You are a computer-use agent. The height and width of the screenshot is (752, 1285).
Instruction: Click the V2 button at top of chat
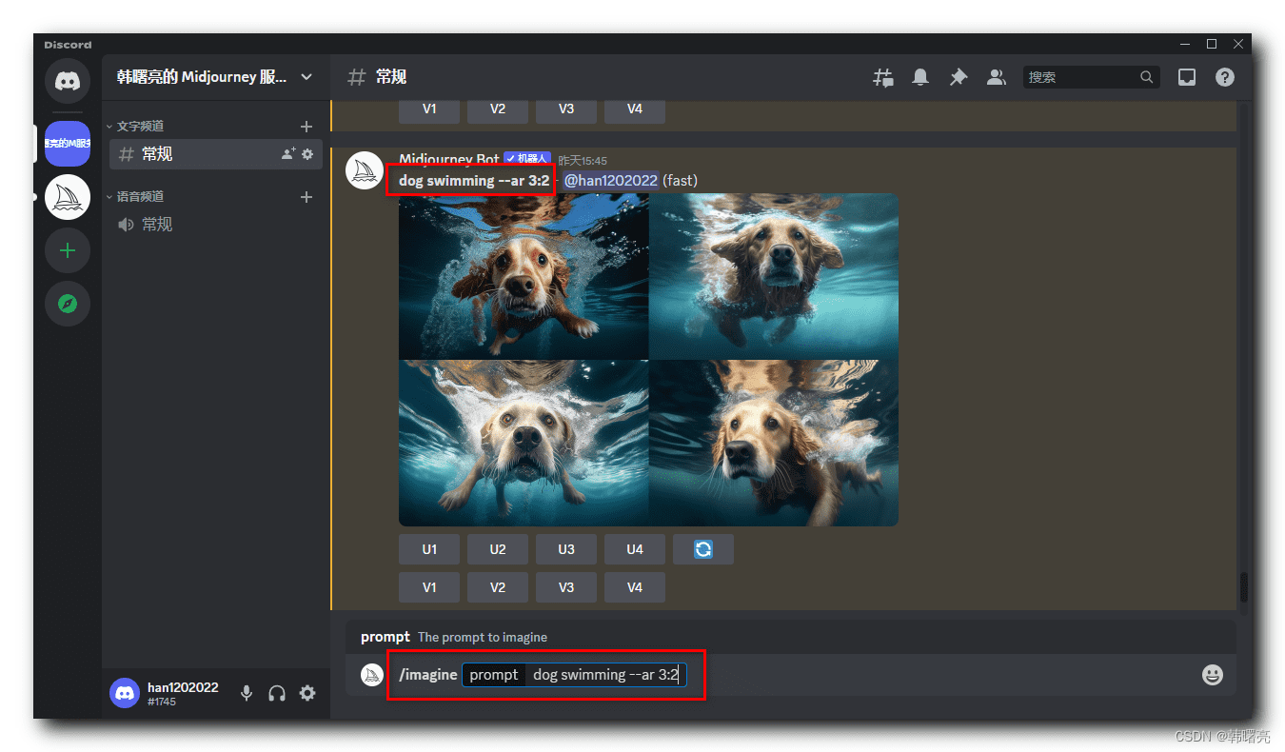[x=498, y=109]
